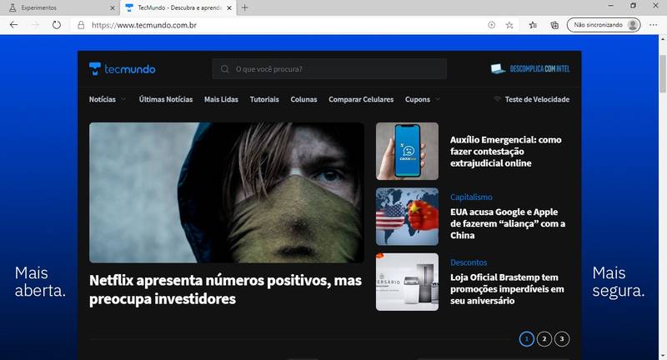Open Colunas menu item
Viewport: 667px width, 360px height.
click(303, 99)
